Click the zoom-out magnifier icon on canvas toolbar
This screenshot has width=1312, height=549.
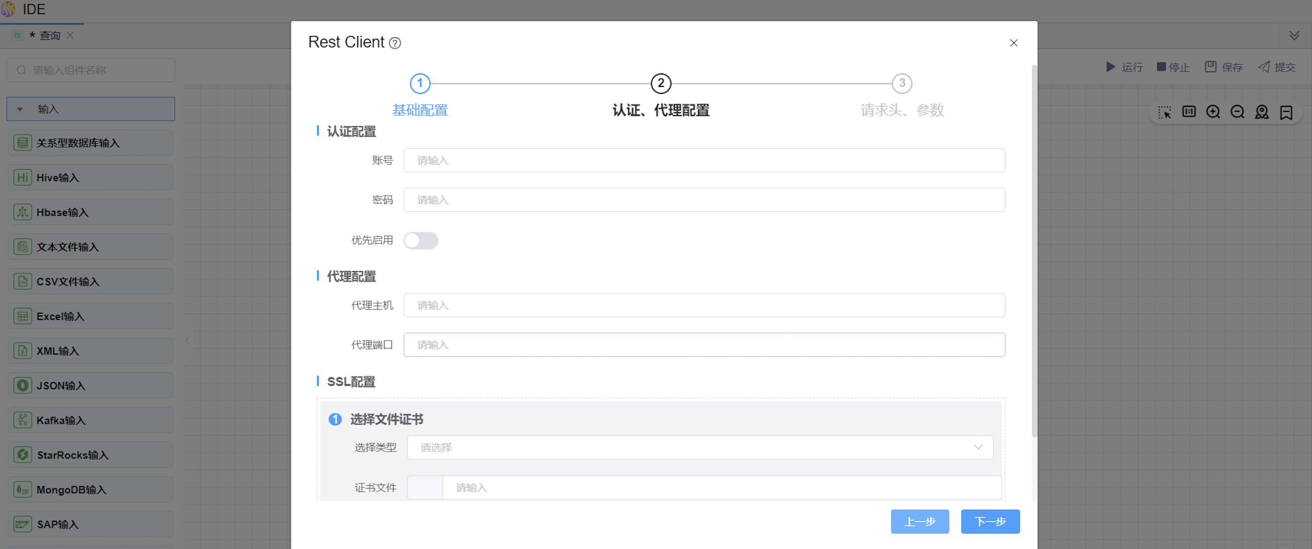tap(1237, 112)
